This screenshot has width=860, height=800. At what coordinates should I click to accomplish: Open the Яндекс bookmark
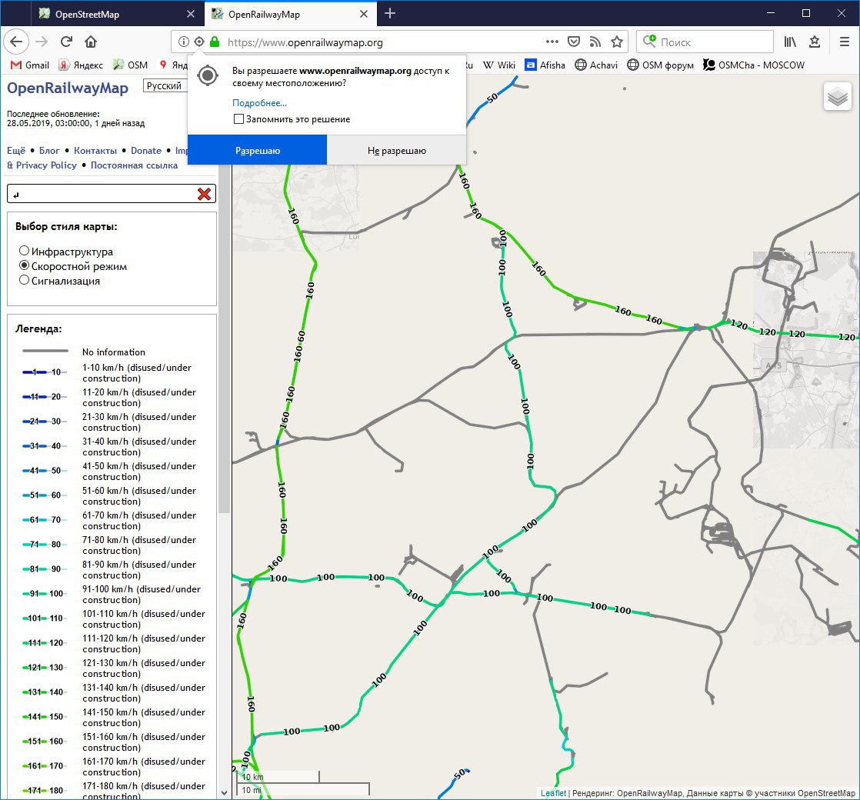tap(82, 65)
